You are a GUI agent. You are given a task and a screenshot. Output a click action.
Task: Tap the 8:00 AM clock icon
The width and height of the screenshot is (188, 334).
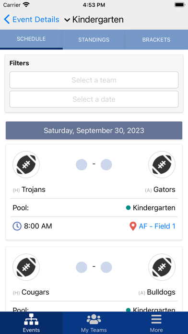coord(17,226)
